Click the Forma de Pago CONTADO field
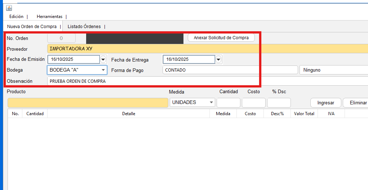The height and width of the screenshot is (190, 368). click(230, 70)
